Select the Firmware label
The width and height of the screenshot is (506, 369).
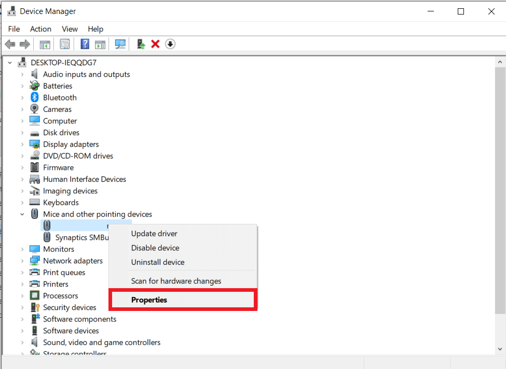59,167
